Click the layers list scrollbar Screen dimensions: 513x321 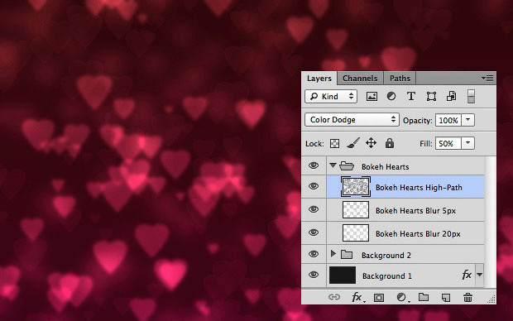pos(490,222)
